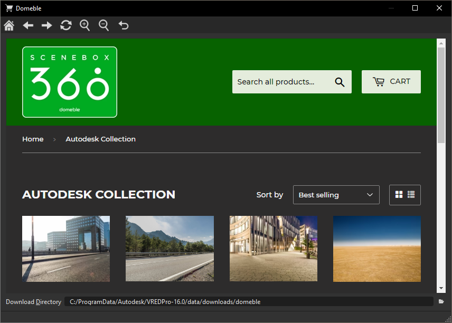Click the undo arrow icon in the toolbar
Screen dimensions: 452x323
[123, 25]
